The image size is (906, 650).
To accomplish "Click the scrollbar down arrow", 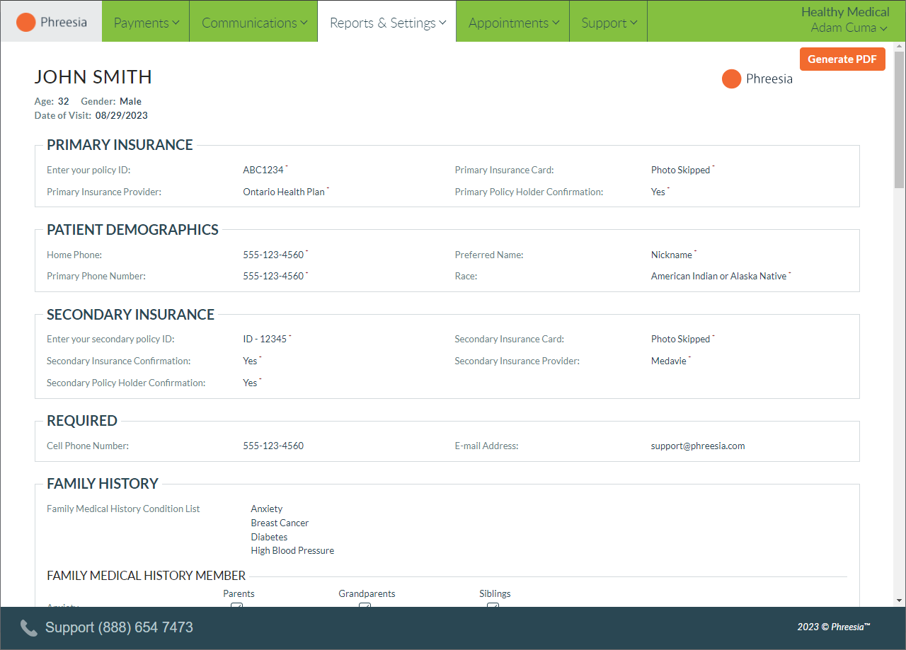I will tap(900, 600).
